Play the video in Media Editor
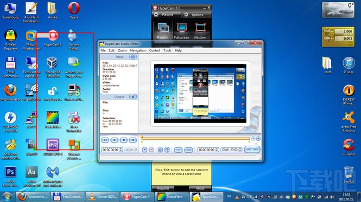 [x=114, y=140]
